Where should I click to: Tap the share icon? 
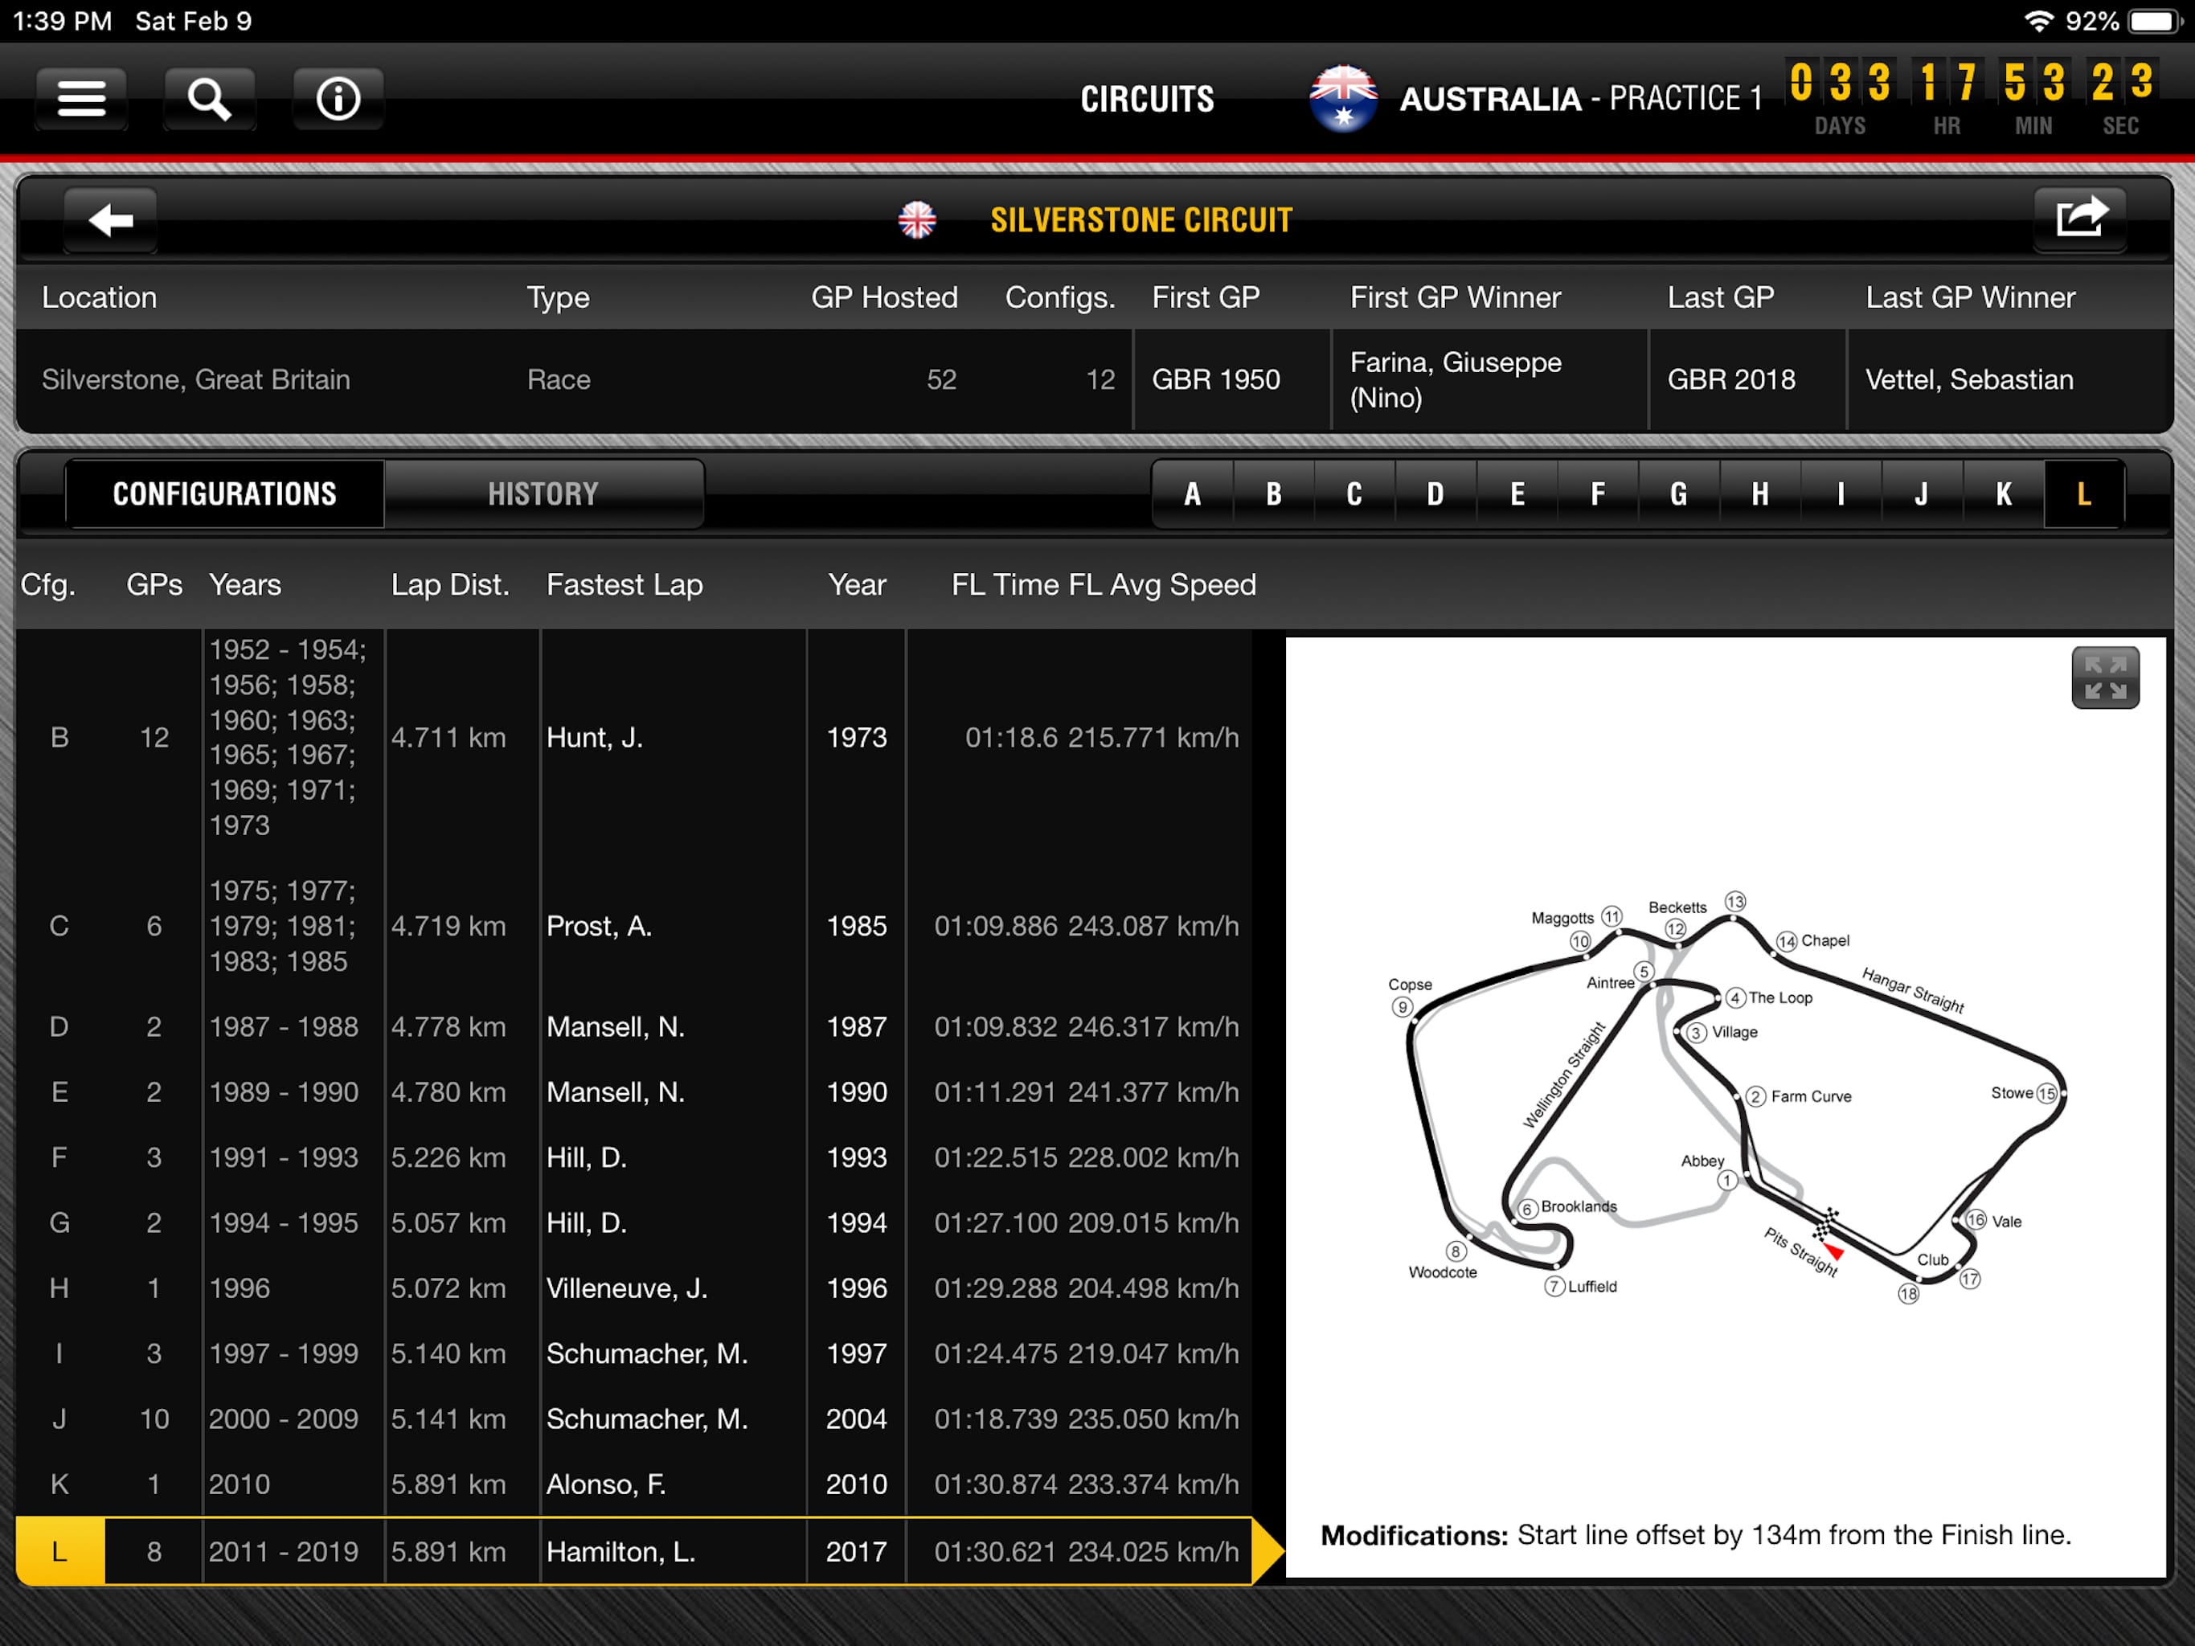pos(2079,219)
